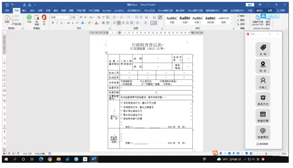Select the 标题 1 style

184,20
